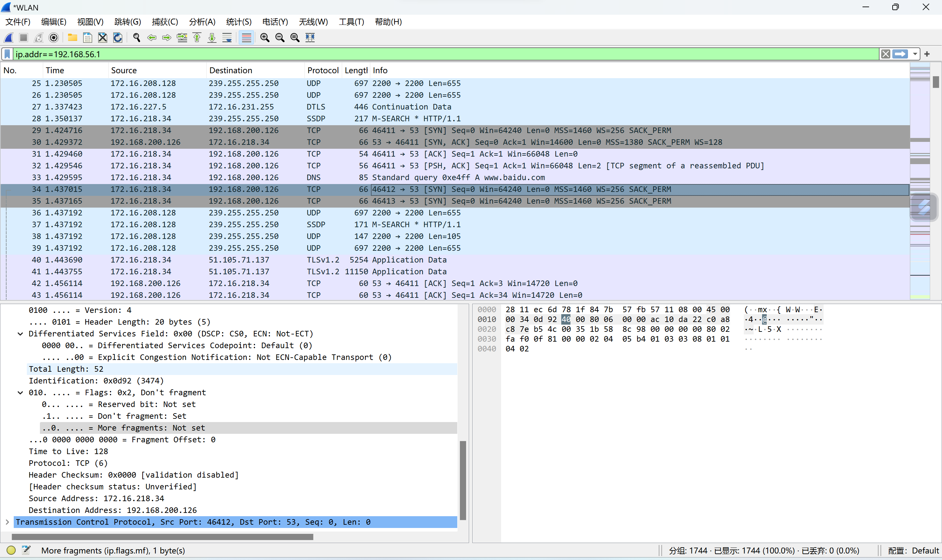Reload the capture file
942x560 pixels.
tap(117, 37)
